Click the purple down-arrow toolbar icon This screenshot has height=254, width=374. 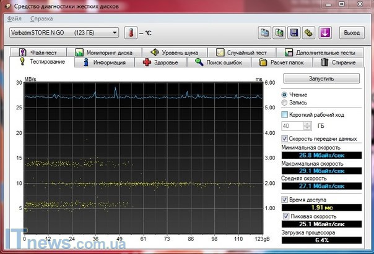coord(325,32)
